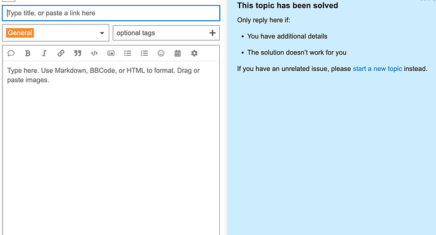Click the 'This topic has been solved' heading
Viewport: 436px width, 235px height.
pos(288,6)
